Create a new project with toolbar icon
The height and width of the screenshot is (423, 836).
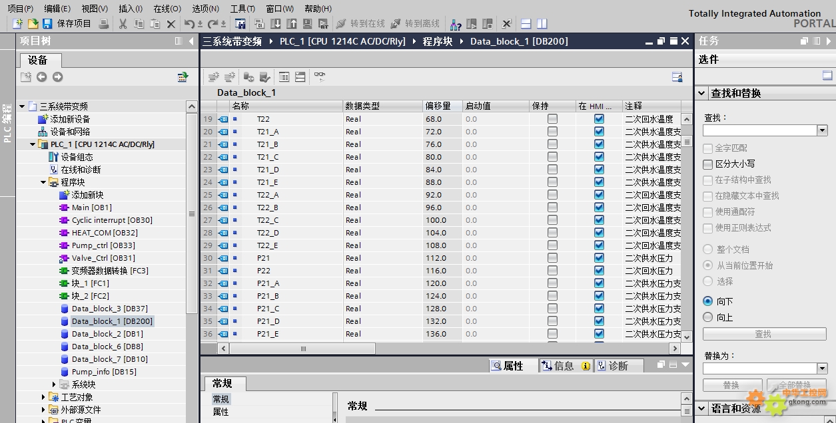tap(18, 24)
